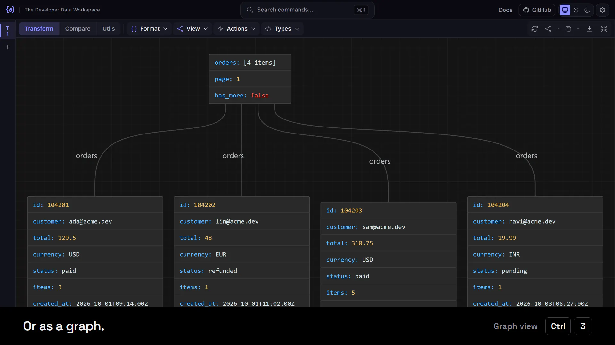The width and height of the screenshot is (615, 345).
Task: Click the copy icon in the toolbar
Action: 569,29
